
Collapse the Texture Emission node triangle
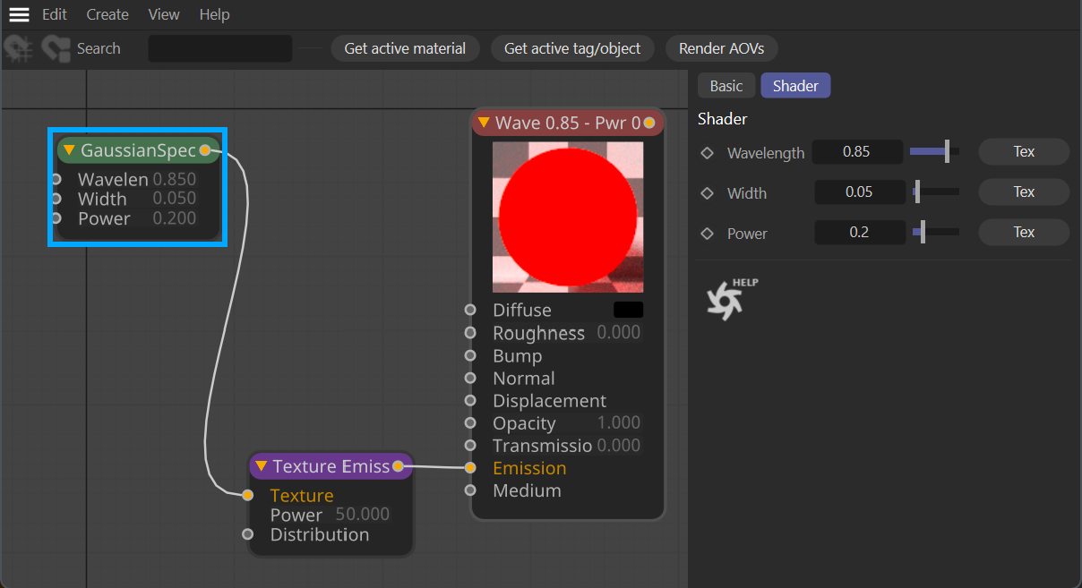tap(261, 466)
